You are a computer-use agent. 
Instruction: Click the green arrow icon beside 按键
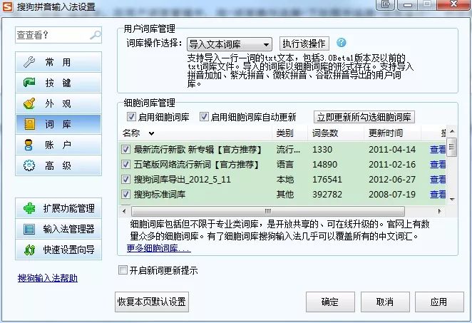click(x=29, y=82)
